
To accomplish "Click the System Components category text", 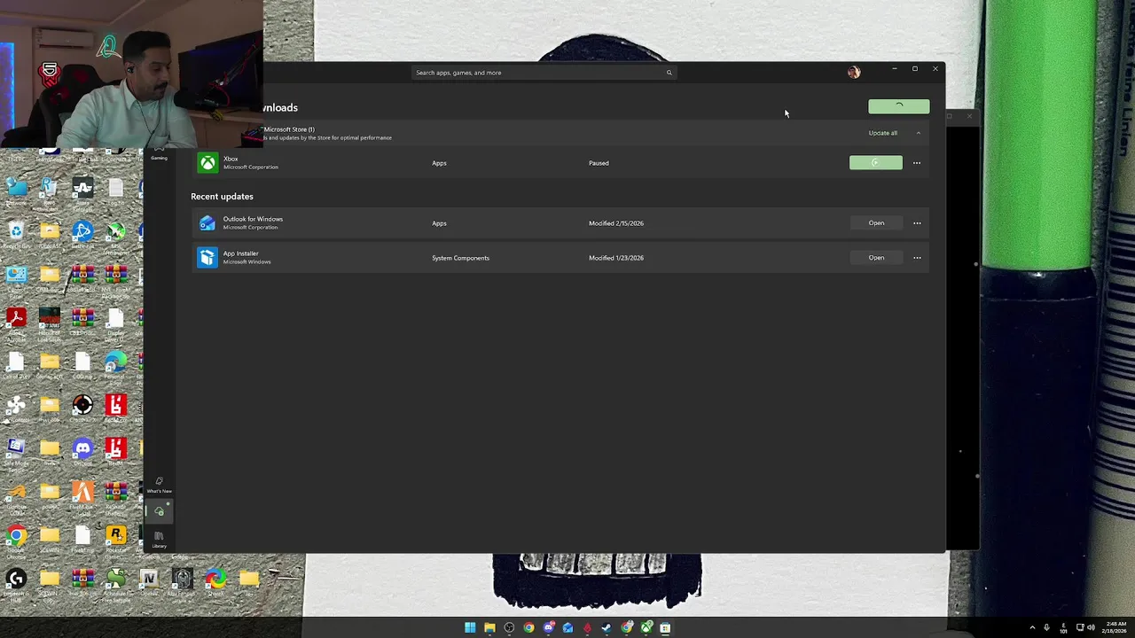I will point(460,258).
